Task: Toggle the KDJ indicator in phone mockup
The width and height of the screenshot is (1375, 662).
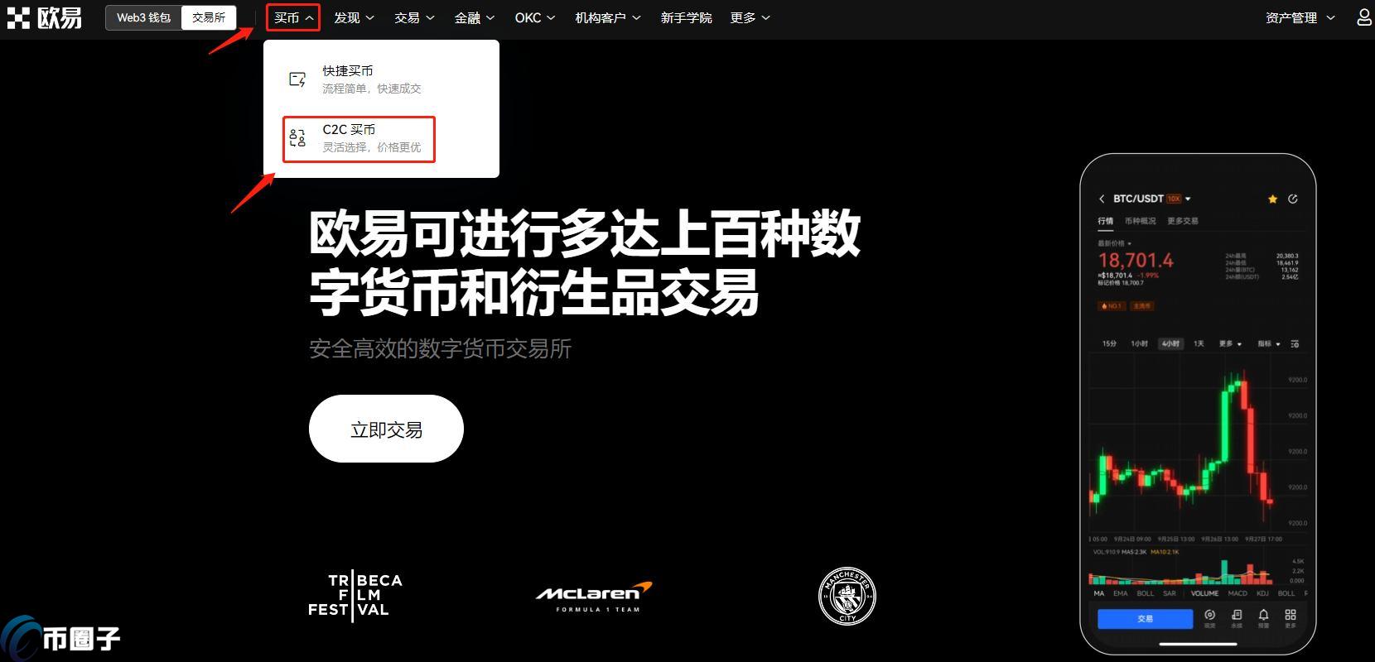Action: [1262, 593]
